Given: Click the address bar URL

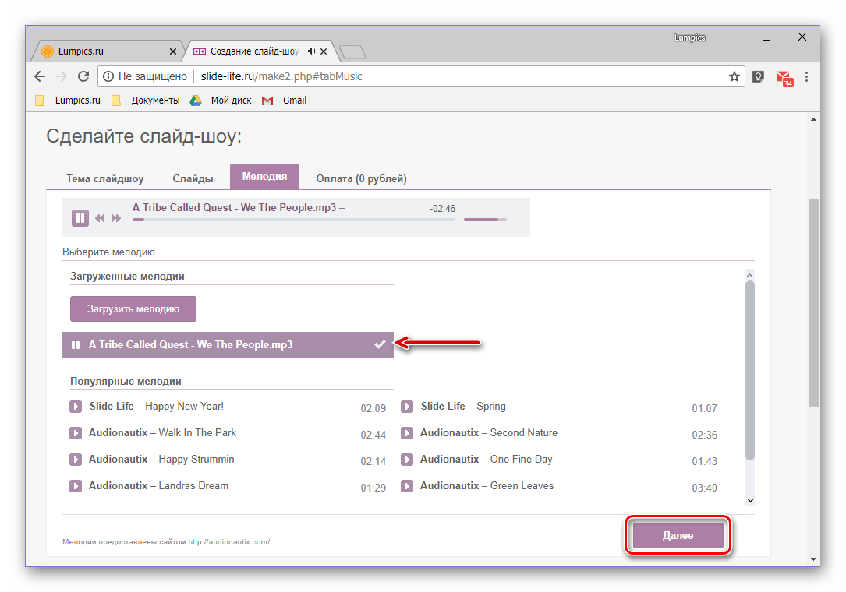Looking at the screenshot, I should (x=281, y=76).
